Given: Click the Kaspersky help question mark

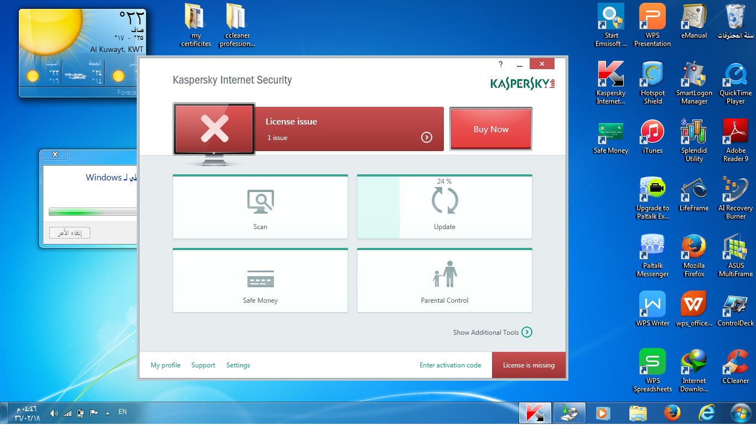Looking at the screenshot, I should [x=501, y=64].
